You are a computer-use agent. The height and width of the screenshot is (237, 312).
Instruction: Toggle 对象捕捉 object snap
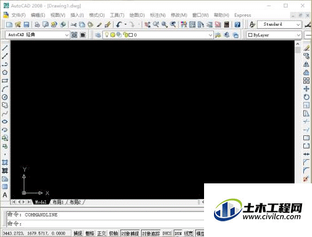(x=130, y=233)
